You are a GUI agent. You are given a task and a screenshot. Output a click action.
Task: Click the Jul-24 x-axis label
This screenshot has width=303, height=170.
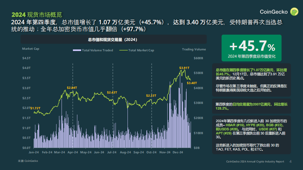[x=112, y=152]
